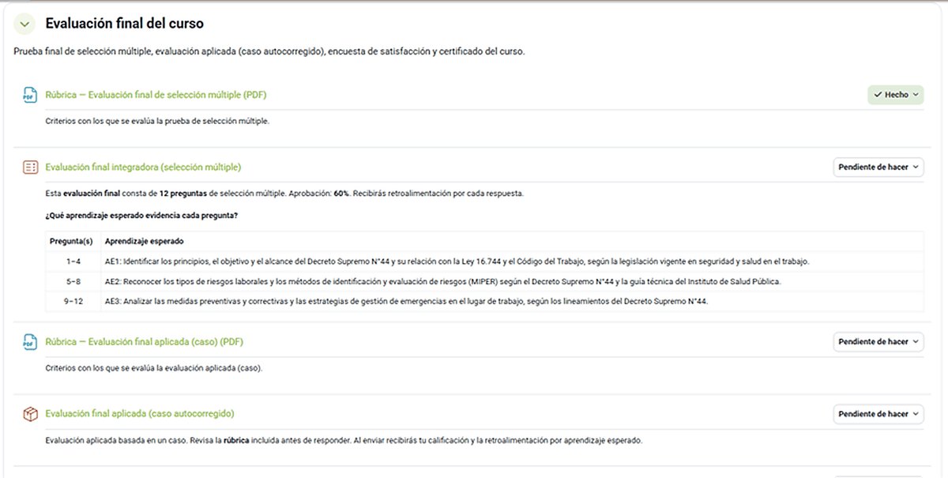Open Rúbrica — Evaluación final de selección múltiple (PDF)
Image resolution: width=948 pixels, height=478 pixels.
coord(156,95)
